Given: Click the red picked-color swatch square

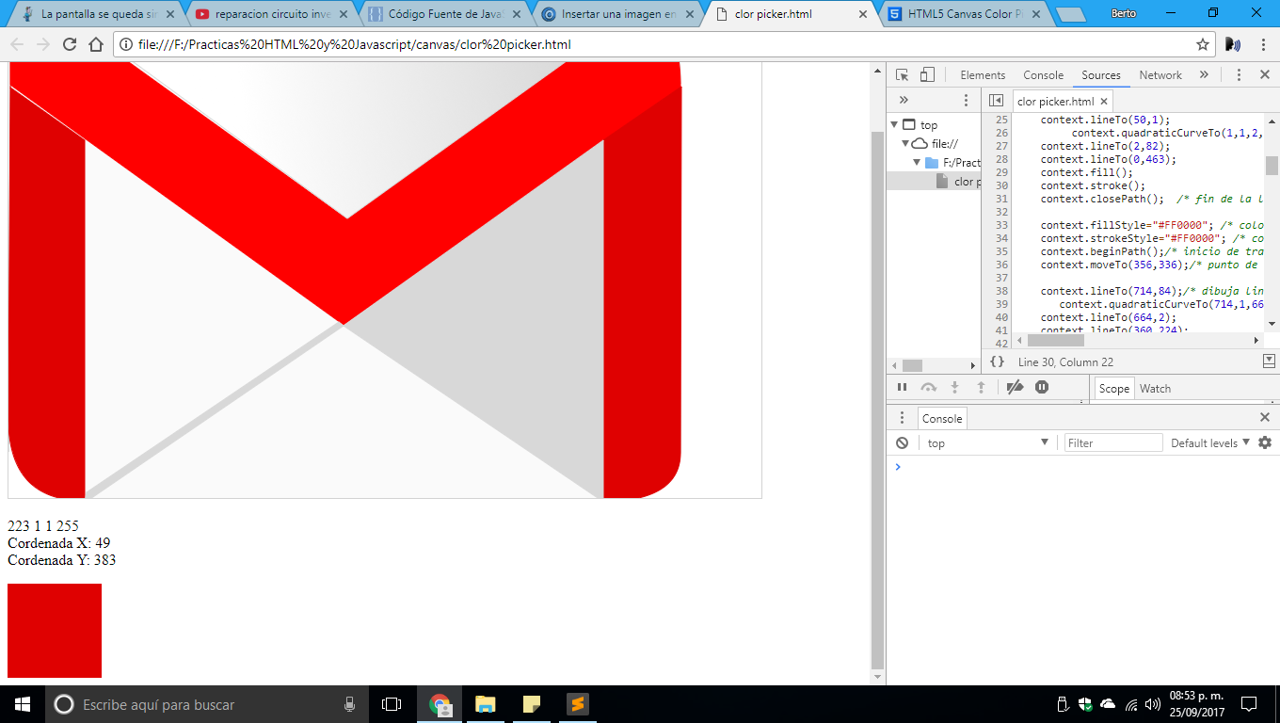Looking at the screenshot, I should pos(55,631).
